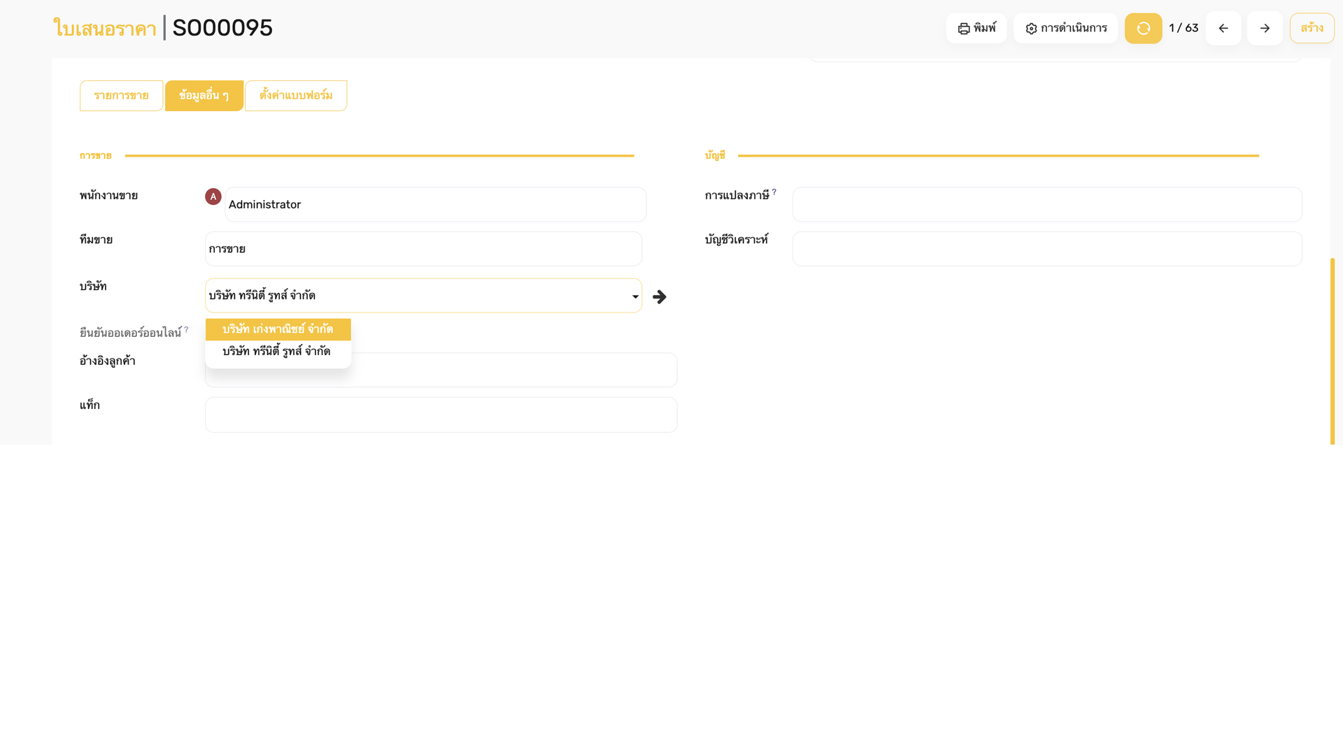Viewport: 1343px width, 755px height.
Task: Open company record via internal link arrow
Action: click(659, 296)
